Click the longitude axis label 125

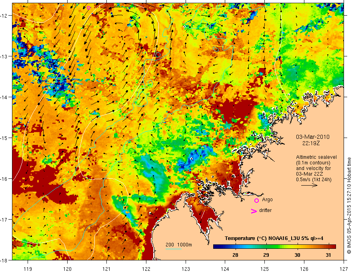pyautogui.click(x=265, y=269)
